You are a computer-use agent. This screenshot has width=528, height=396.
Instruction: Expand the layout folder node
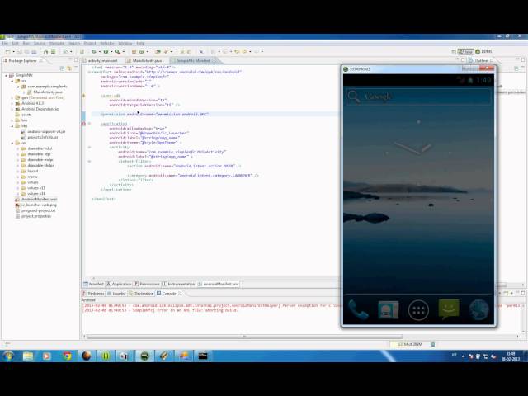point(18,171)
